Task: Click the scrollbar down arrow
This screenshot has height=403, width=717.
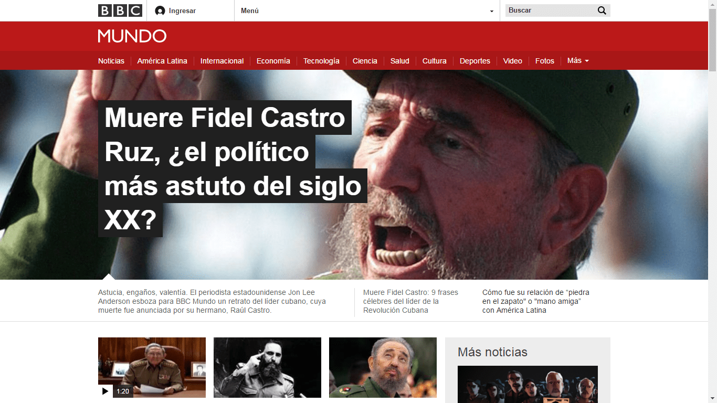Action: [x=713, y=398]
